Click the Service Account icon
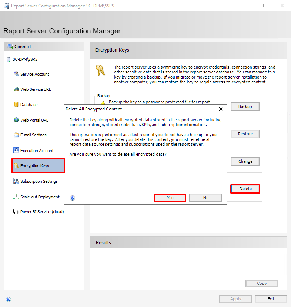The image size is (291, 307). 16,74
